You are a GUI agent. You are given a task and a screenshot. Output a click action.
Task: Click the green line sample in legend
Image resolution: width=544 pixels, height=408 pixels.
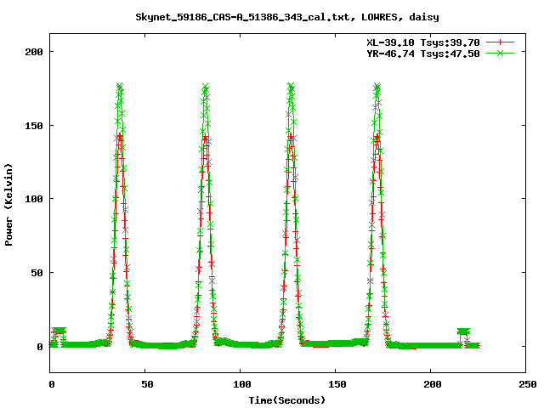point(500,53)
